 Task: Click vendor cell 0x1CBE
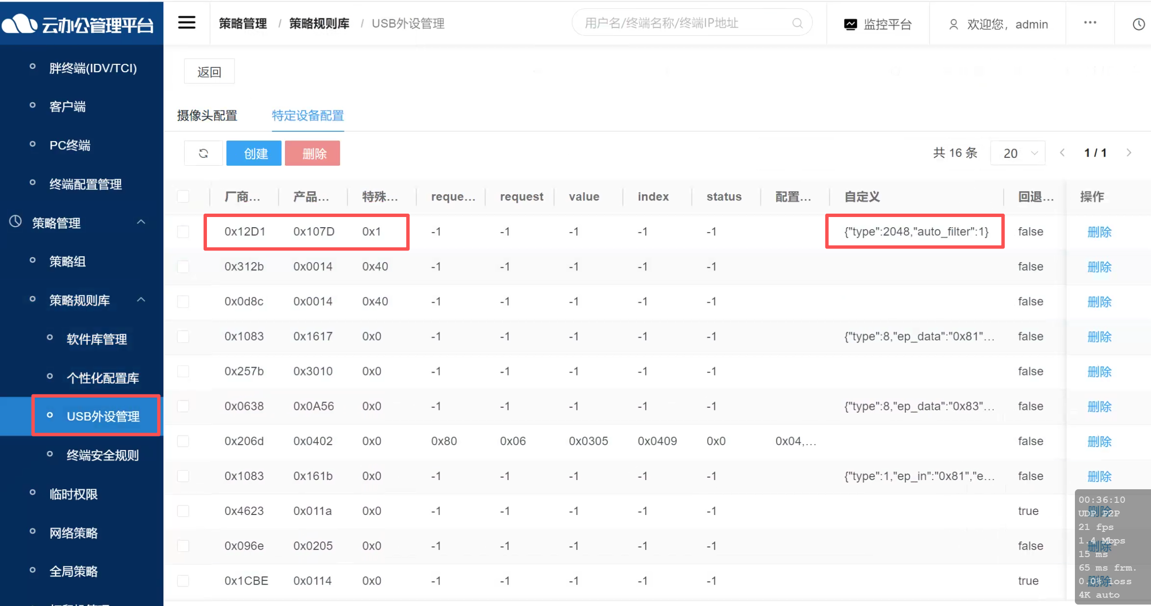pos(246,580)
